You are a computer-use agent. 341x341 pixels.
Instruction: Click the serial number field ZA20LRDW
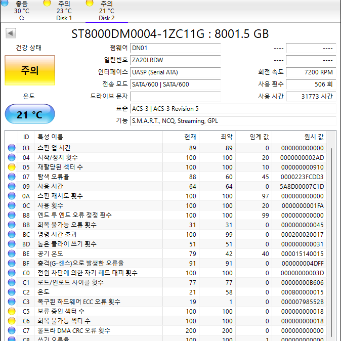(x=175, y=60)
